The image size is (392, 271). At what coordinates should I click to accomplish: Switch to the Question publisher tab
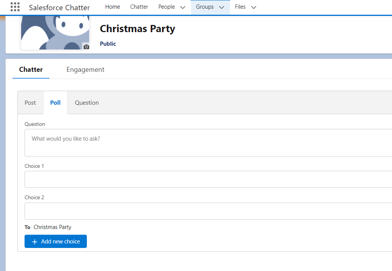[87, 102]
